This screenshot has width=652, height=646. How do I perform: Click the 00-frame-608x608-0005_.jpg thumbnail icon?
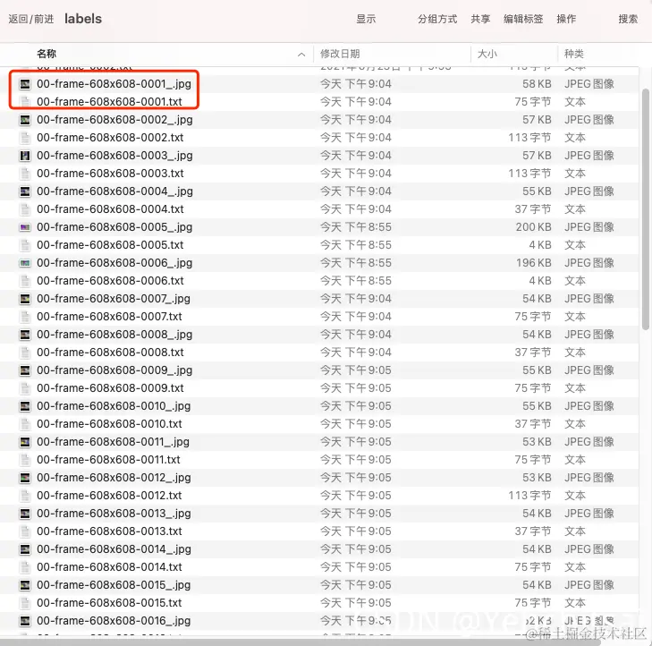[25, 227]
